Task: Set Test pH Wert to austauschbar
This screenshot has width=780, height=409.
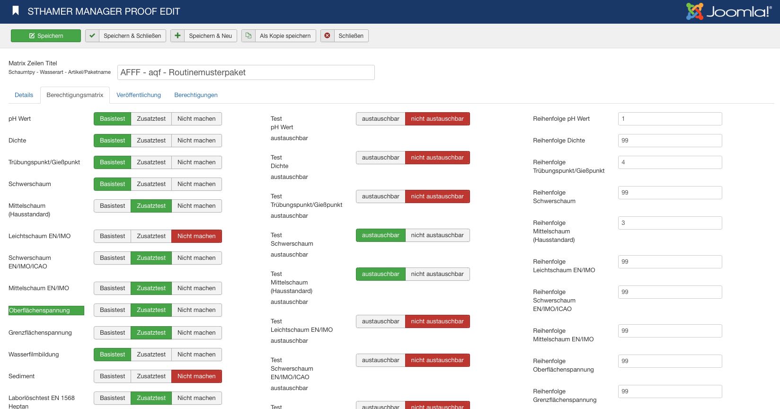Action: tap(381, 119)
